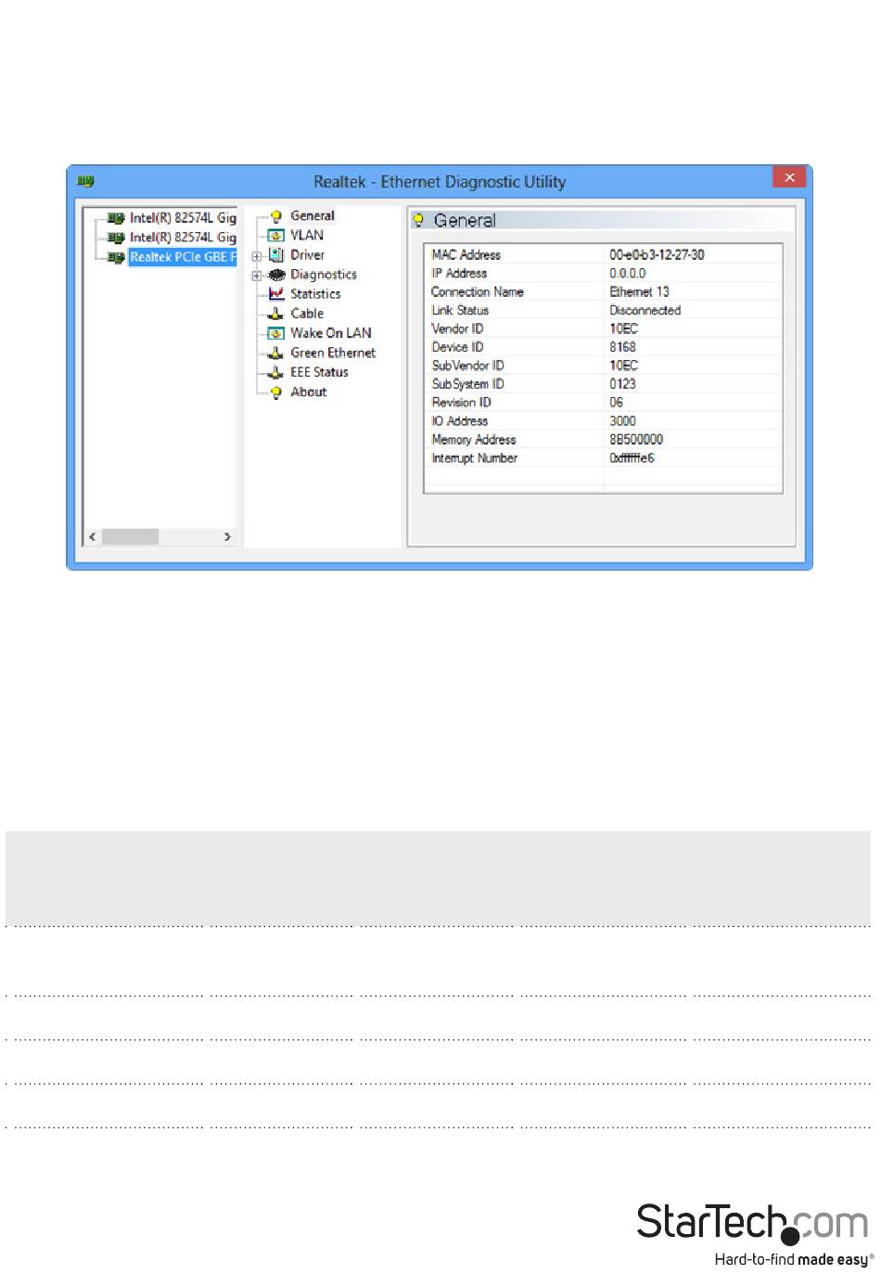Click the Vendor ID value 10EC
This screenshot has height=1274, width=881.
pos(623,329)
